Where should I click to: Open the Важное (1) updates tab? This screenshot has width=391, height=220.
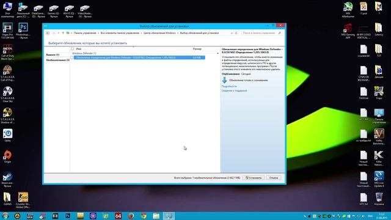tap(53, 54)
